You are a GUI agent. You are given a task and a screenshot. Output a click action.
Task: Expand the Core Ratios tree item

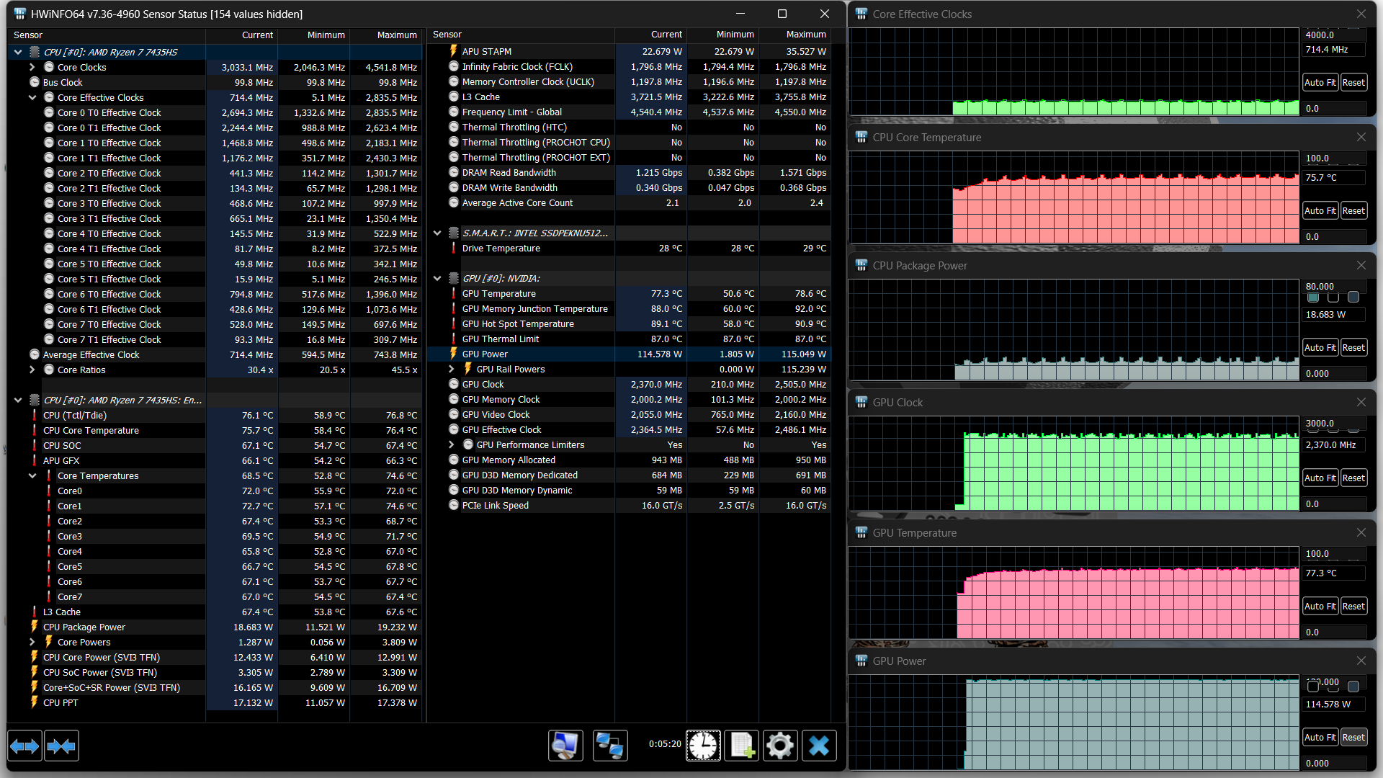32,370
